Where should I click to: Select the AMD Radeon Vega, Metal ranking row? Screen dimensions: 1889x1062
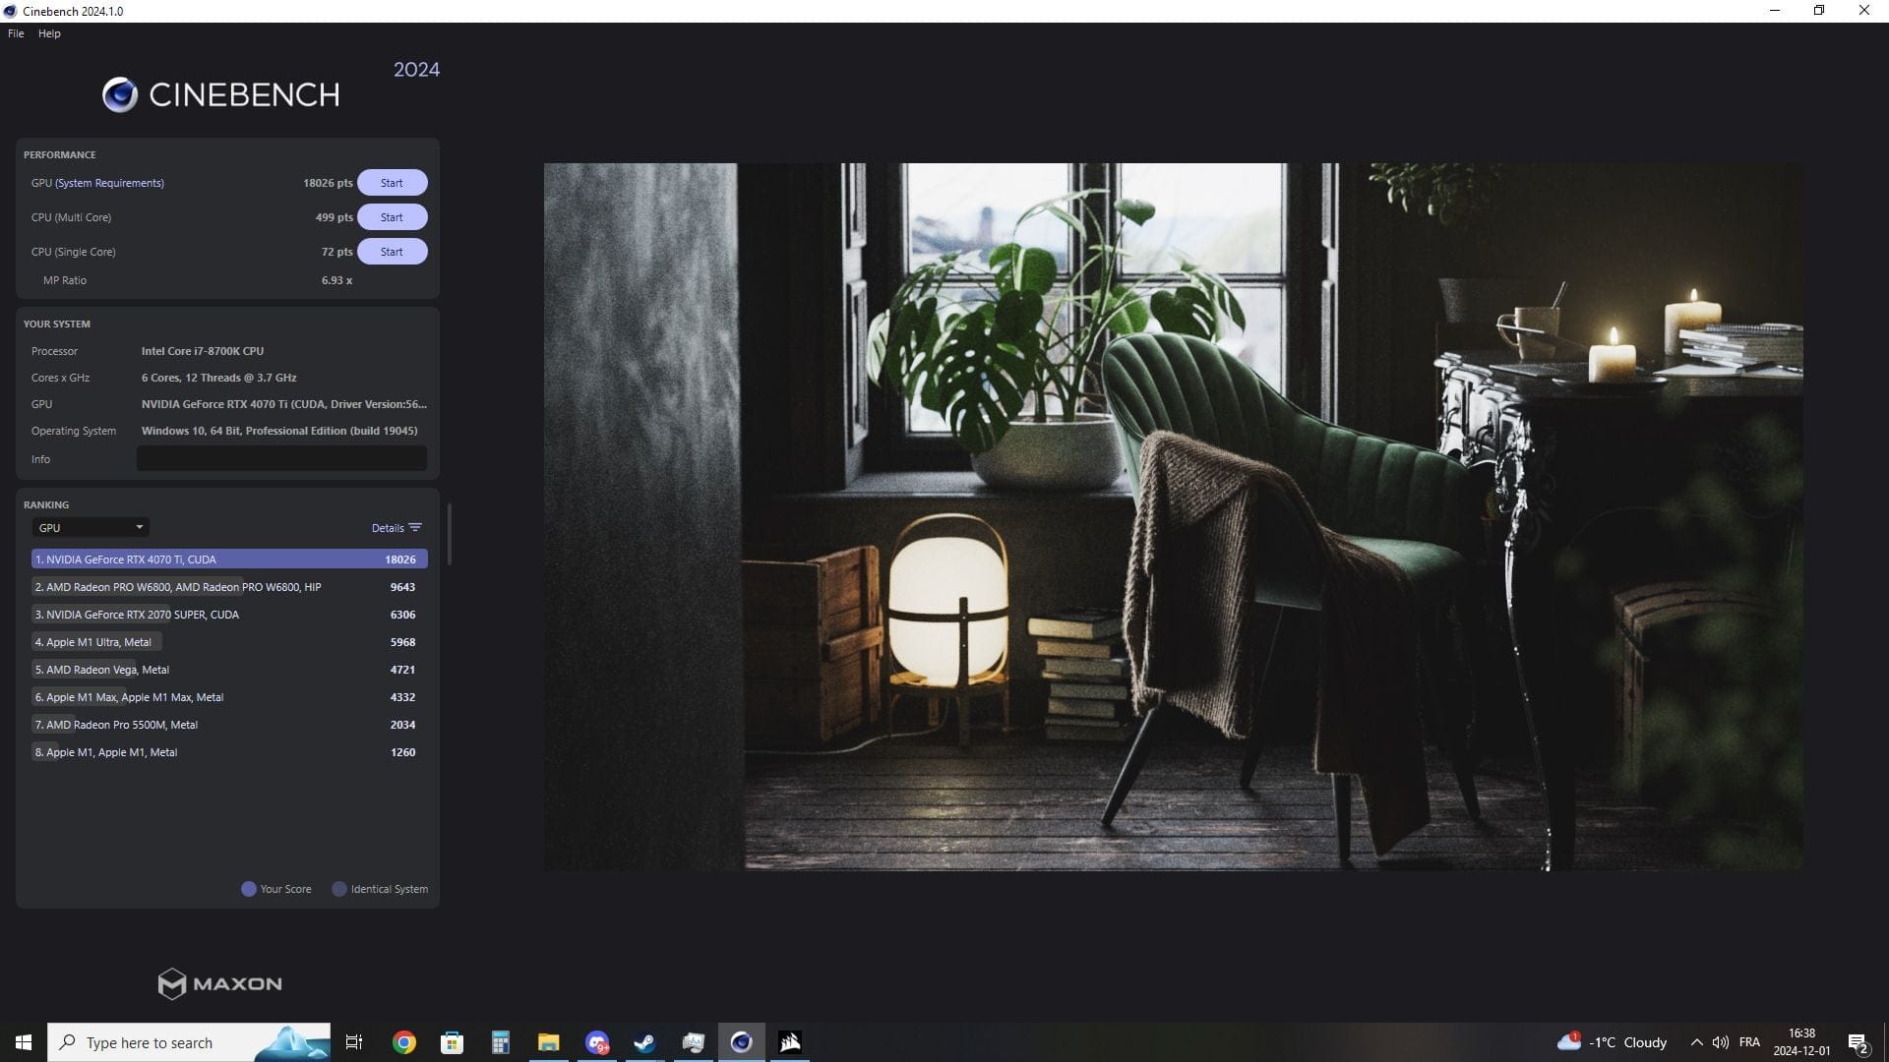229,670
